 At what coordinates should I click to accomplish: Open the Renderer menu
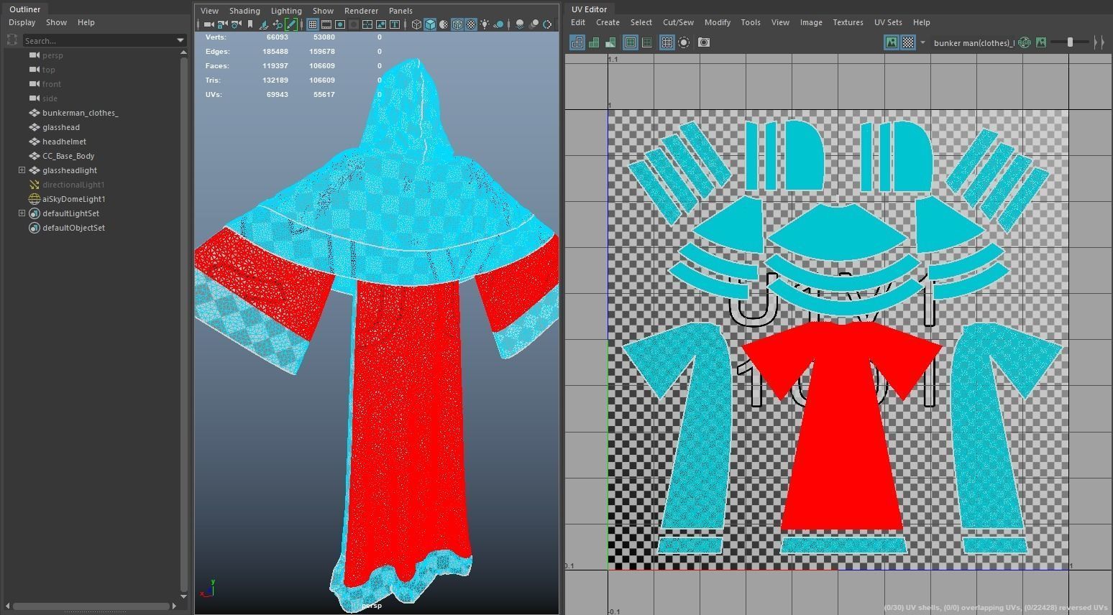(361, 11)
